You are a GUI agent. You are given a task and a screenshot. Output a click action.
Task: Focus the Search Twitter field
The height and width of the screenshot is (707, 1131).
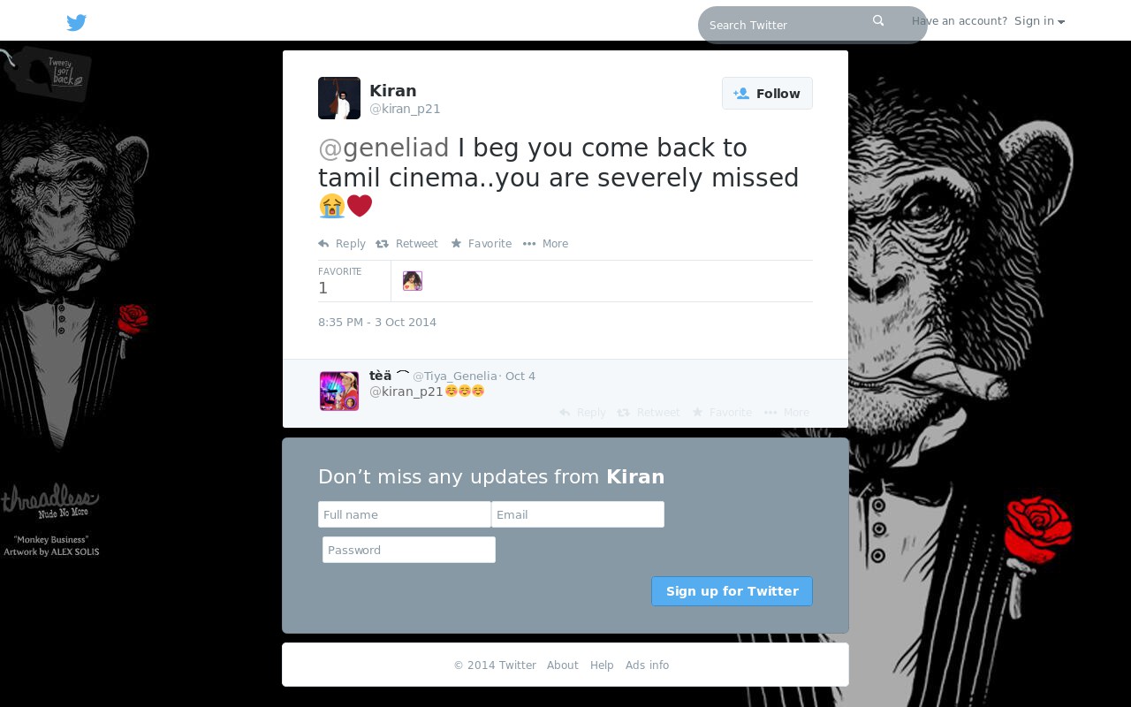pos(786,25)
